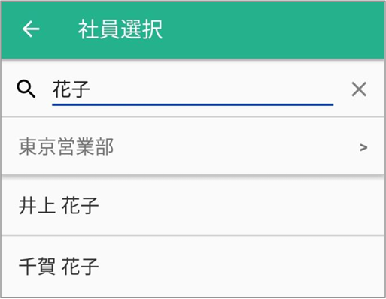
Task: Clear the search text with the X icon
Action: (359, 89)
